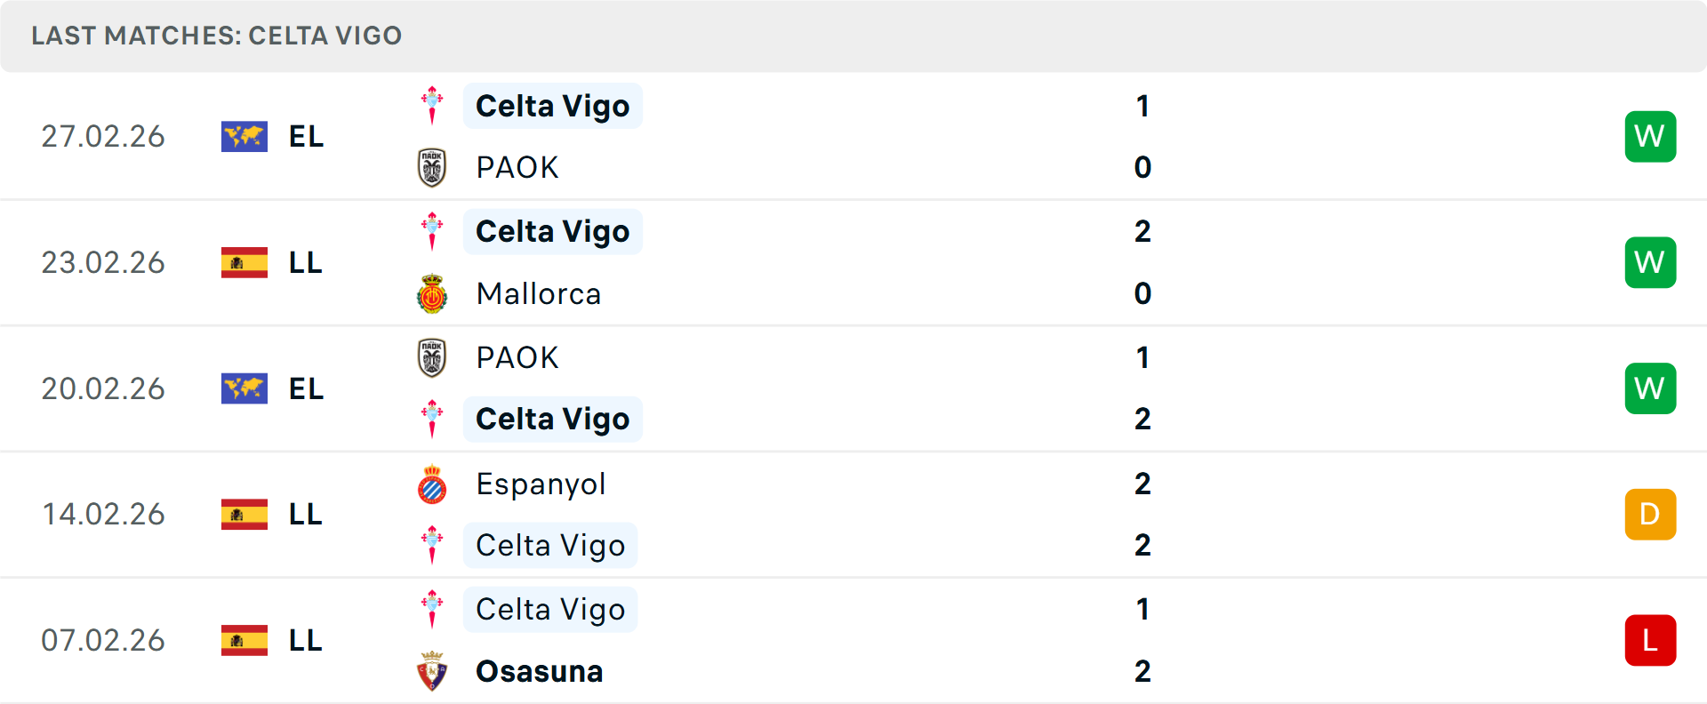Select the date 14.02.26
The width and height of the screenshot is (1707, 704).
[103, 515]
